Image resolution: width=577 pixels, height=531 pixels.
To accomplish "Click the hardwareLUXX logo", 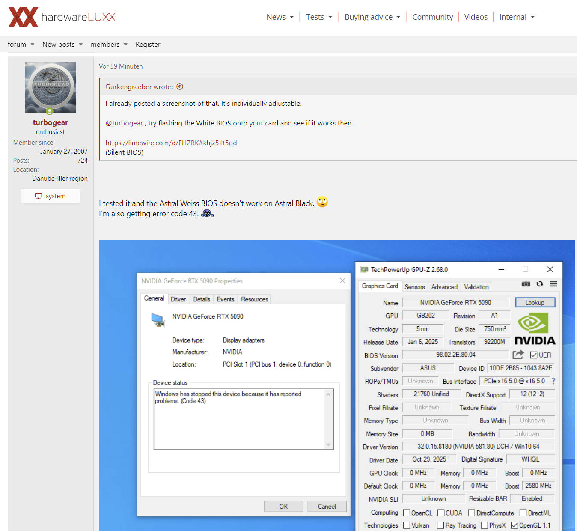I will (x=62, y=17).
